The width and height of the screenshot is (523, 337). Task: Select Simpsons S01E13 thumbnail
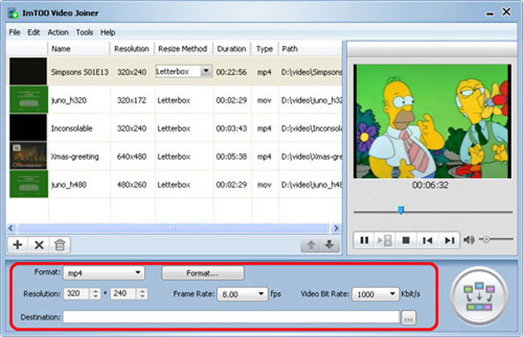28,71
